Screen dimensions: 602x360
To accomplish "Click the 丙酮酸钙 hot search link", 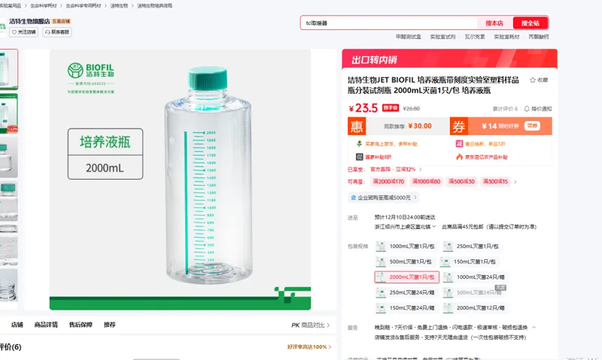I will coord(539,37).
